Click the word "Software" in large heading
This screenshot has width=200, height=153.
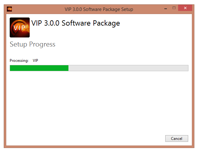[76, 23]
